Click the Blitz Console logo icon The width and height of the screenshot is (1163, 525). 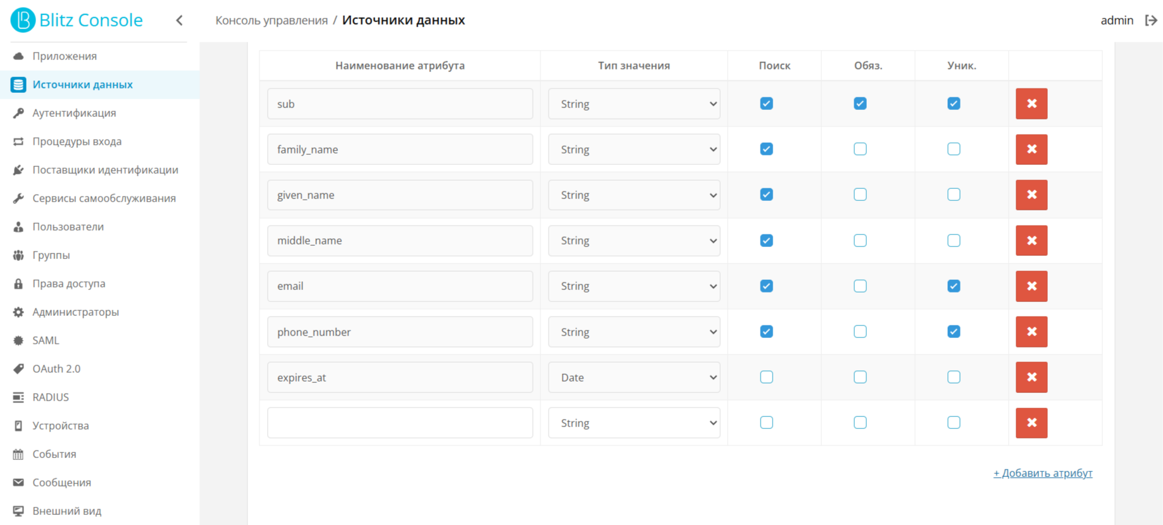click(23, 20)
